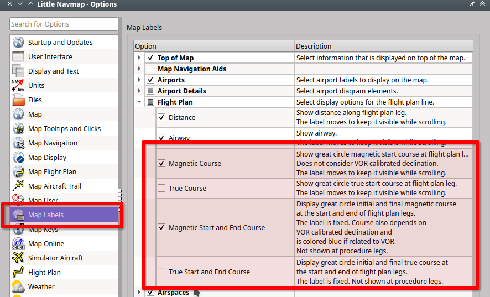Viewport: 490px width, 297px height.
Task: Click the Display and Text document icon
Action: 18,71
